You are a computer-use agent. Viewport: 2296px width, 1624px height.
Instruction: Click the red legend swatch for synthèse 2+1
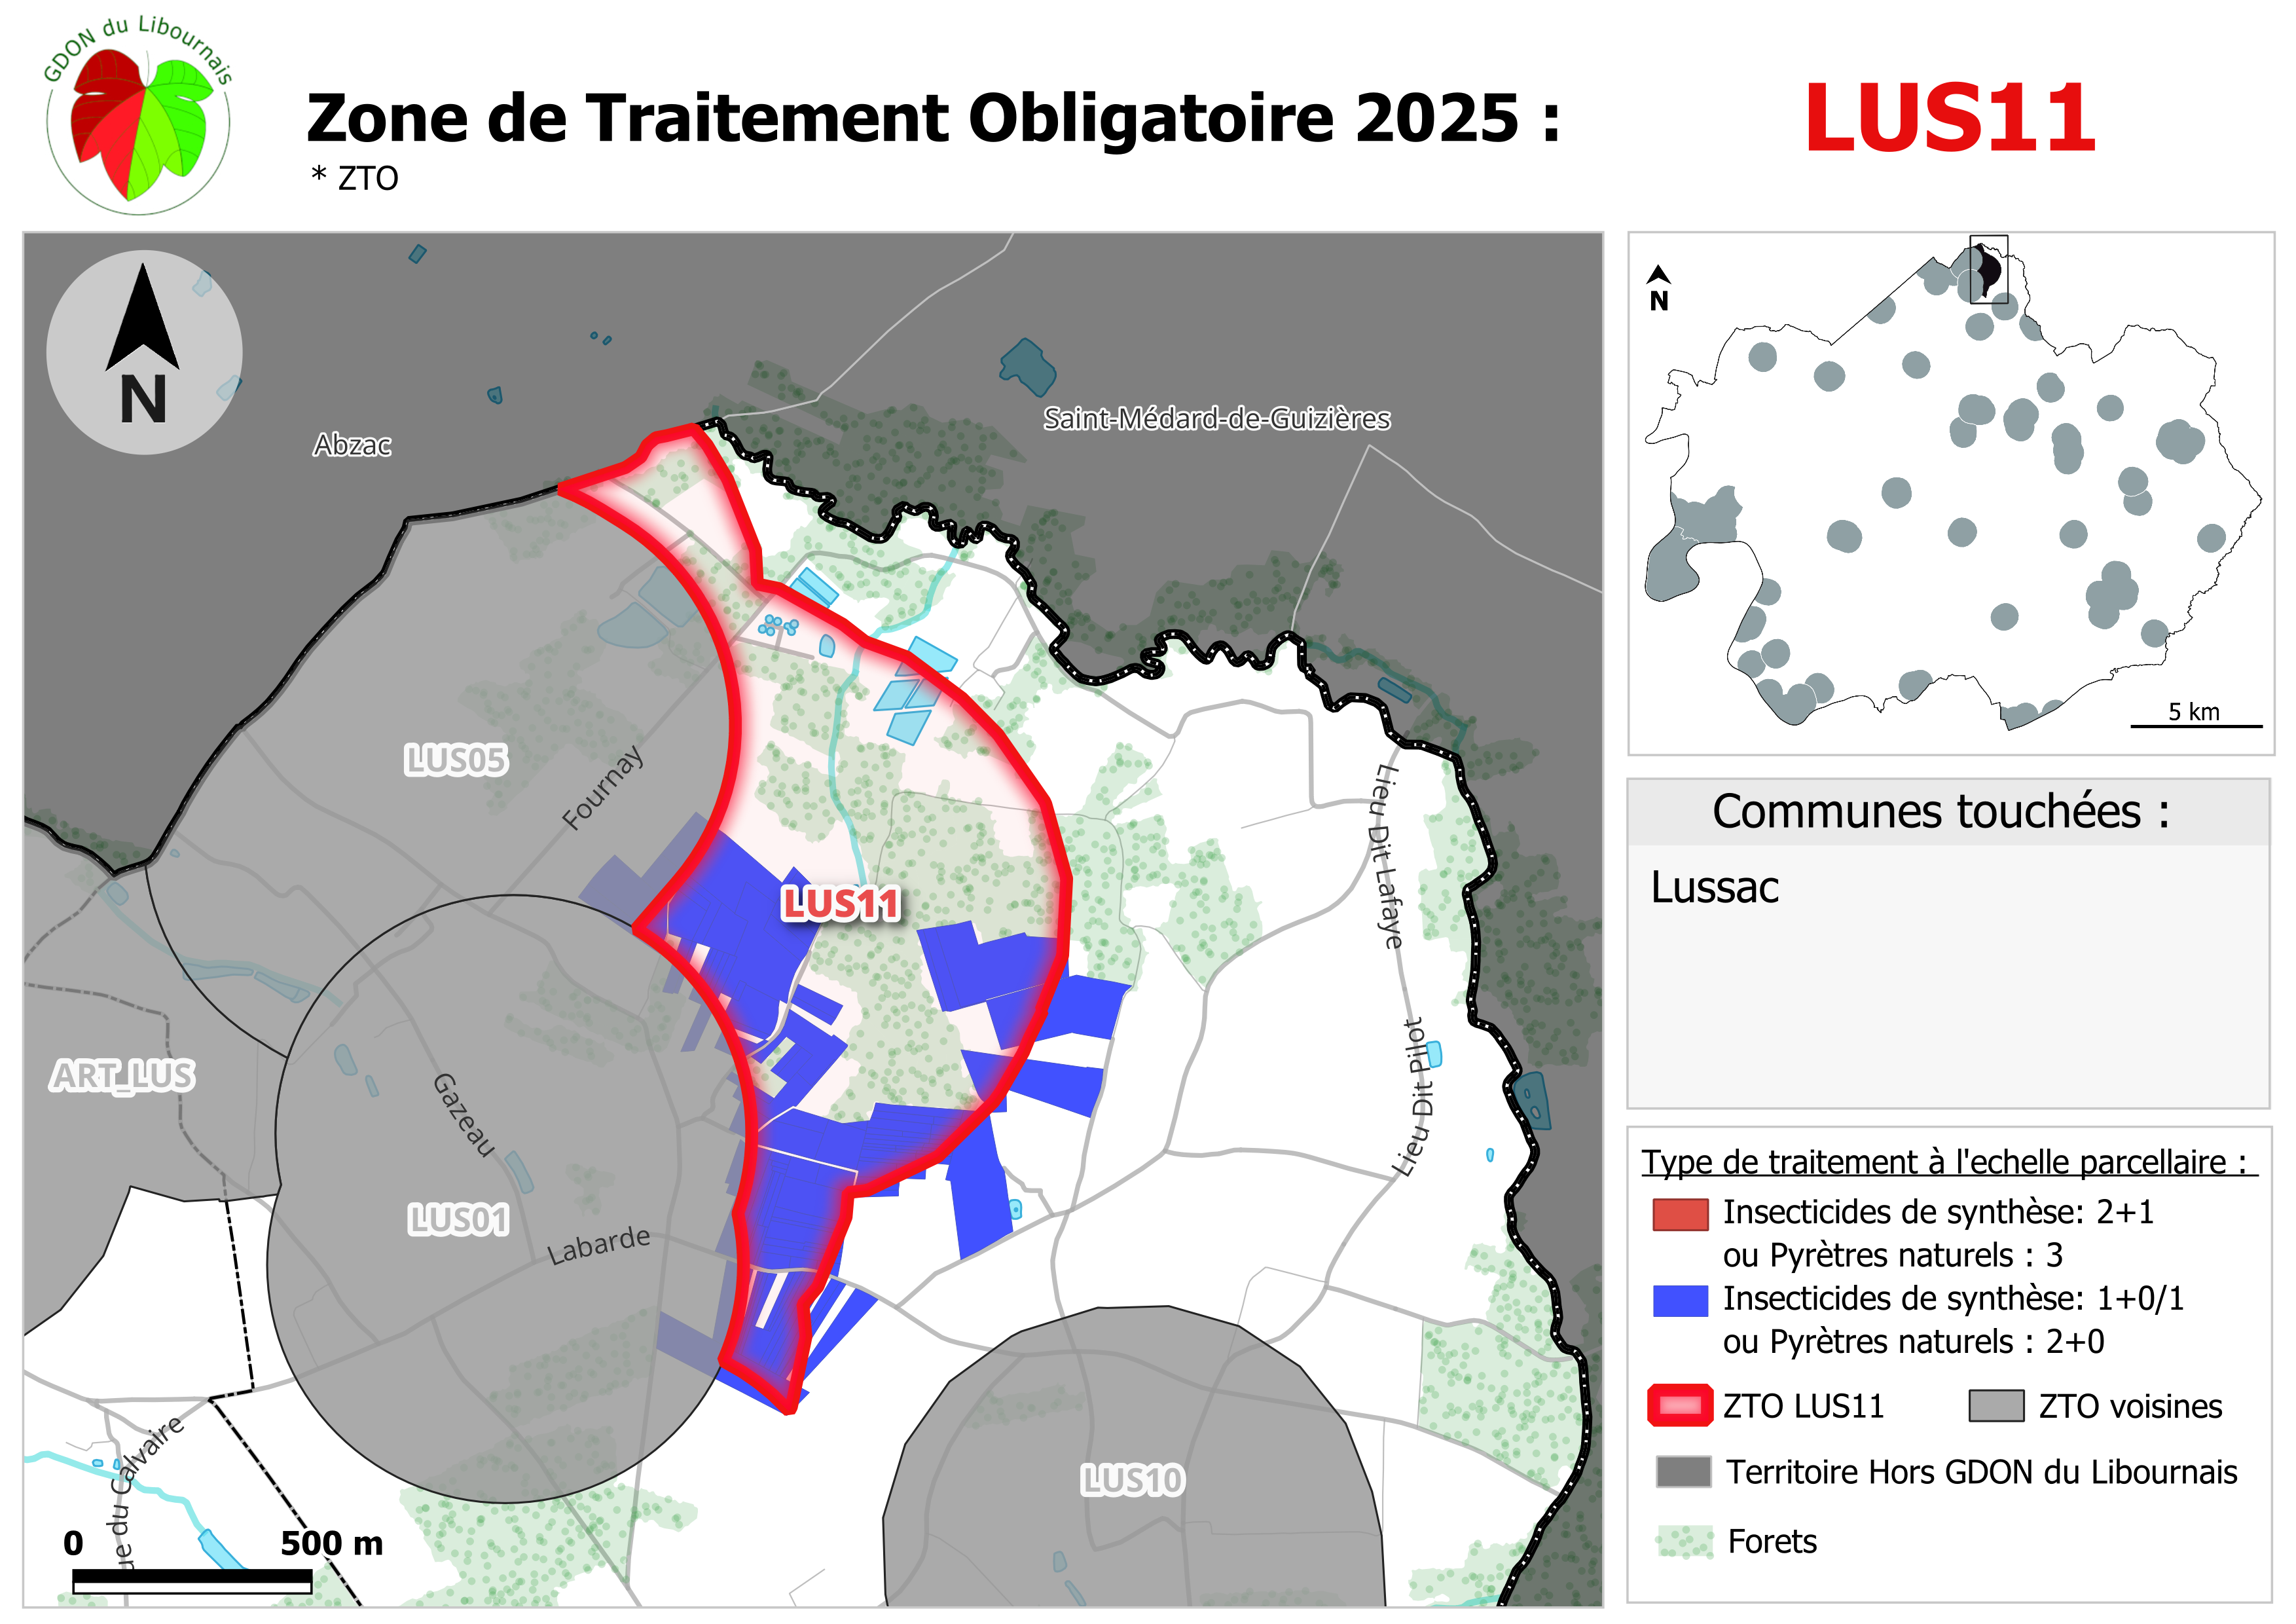1680,1214
